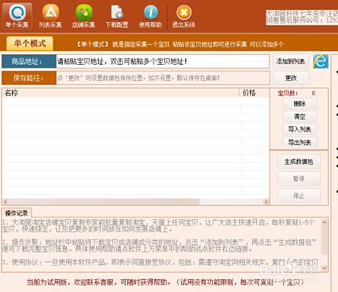338x292 pixels.
Task: Click the 保存路径 path field
Action: (163, 78)
